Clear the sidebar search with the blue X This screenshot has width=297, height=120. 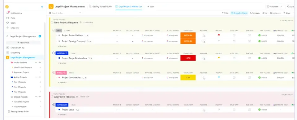pyautogui.click(x=40, y=36)
